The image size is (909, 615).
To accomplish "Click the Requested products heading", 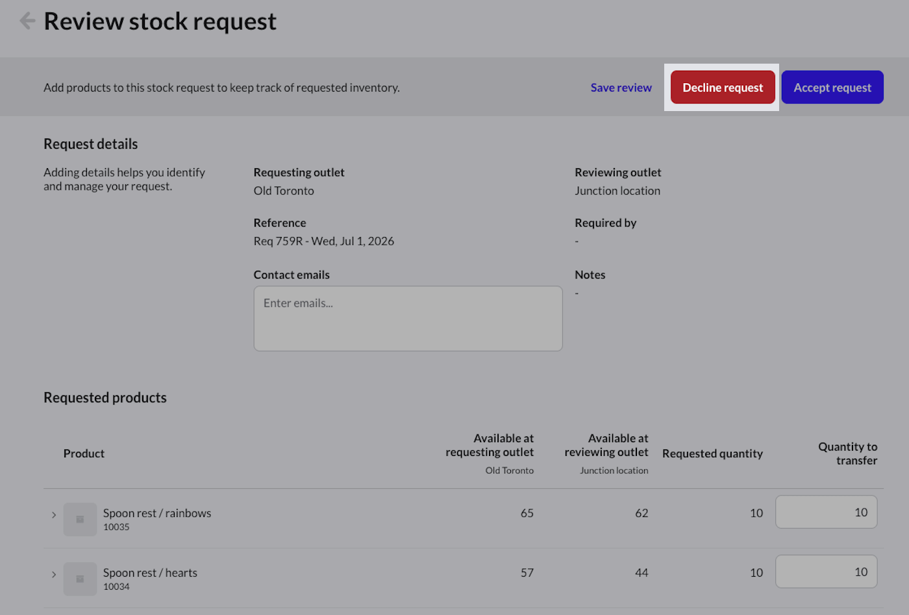I will [105, 397].
